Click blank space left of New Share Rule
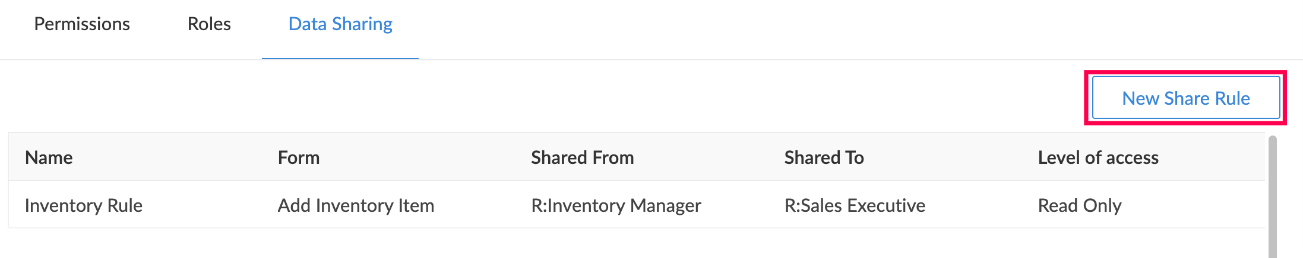Screen dimensions: 1303x258 tap(594, 98)
